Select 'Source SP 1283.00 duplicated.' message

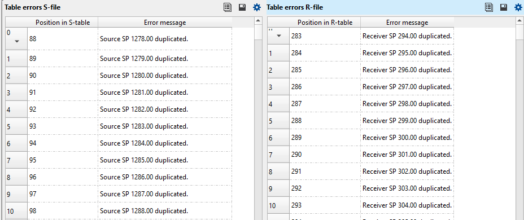pos(165,126)
